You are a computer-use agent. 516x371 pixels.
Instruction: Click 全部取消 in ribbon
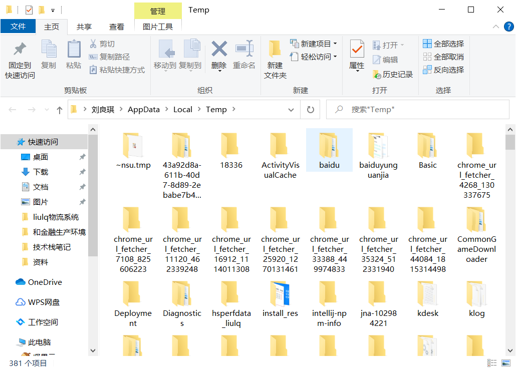point(443,57)
